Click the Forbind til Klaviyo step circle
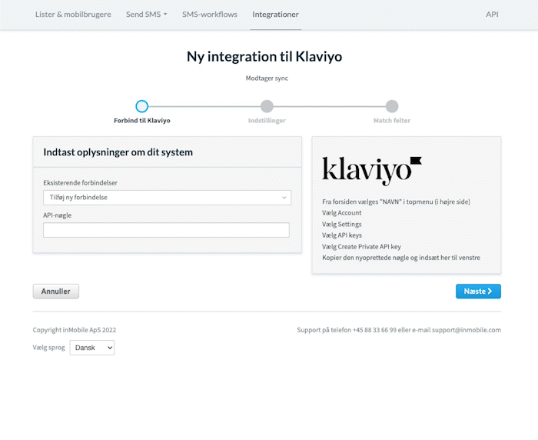 click(141, 106)
